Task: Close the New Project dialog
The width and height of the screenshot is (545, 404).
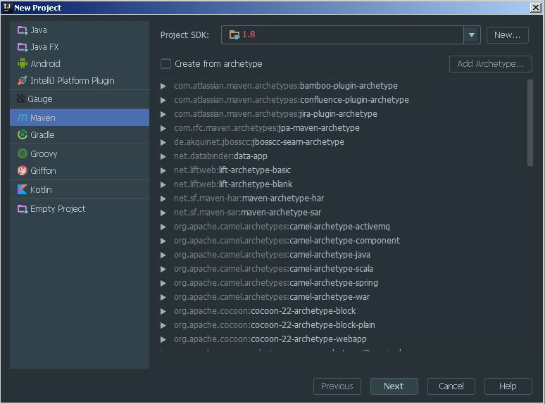Action: click(536, 7)
